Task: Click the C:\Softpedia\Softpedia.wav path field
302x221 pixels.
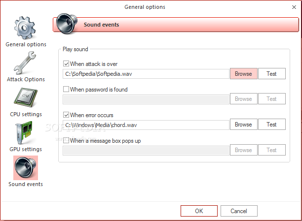Action: [146, 74]
